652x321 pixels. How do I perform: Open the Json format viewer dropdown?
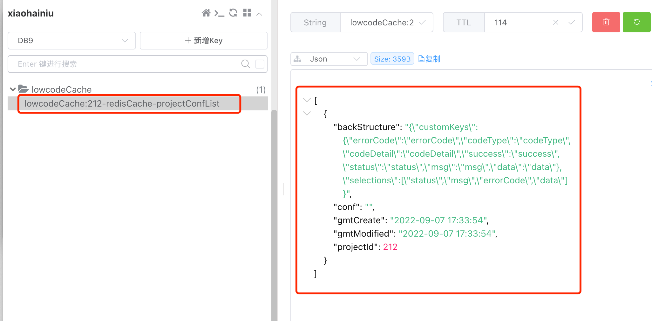point(329,59)
